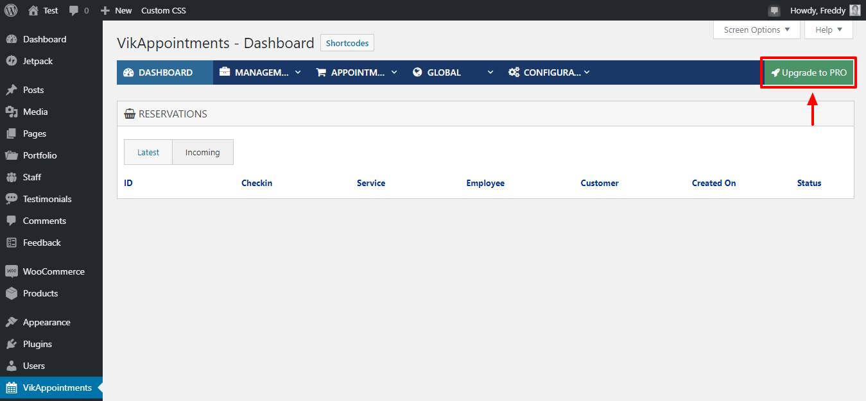Click the Shortcodes button
The height and width of the screenshot is (401, 866).
pos(347,44)
